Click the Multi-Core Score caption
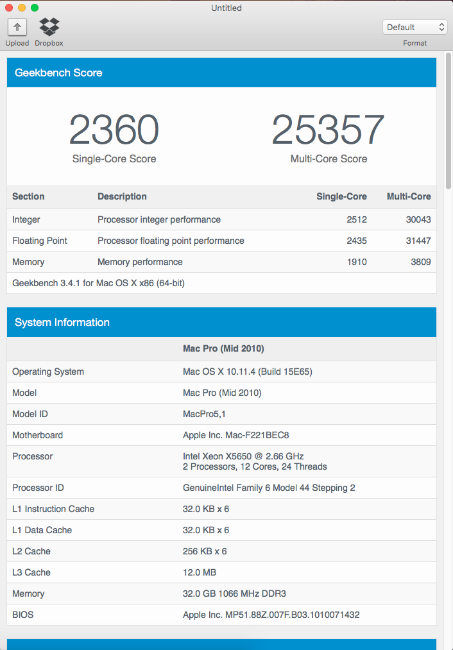The image size is (453, 650). 329,158
